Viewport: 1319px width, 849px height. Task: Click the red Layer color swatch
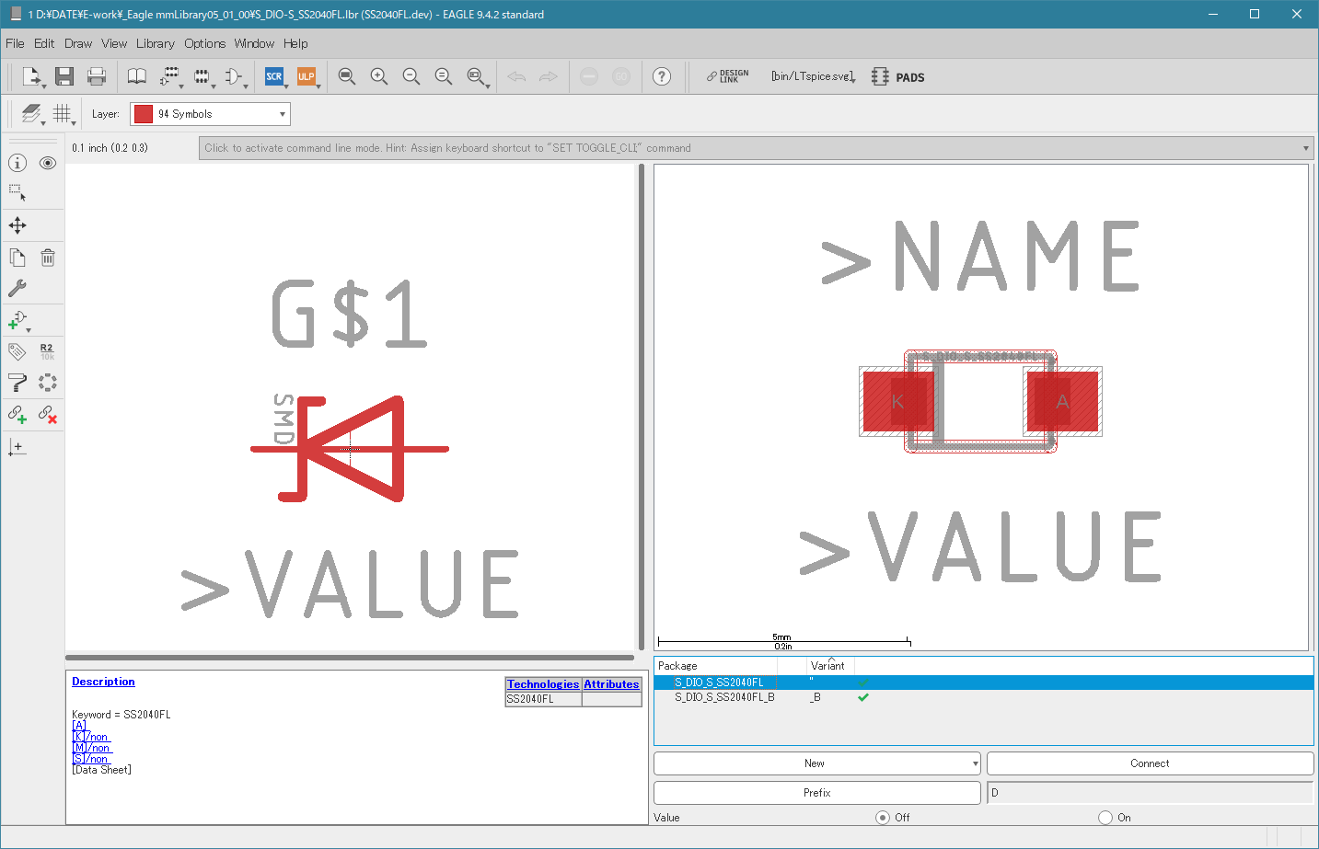pos(143,114)
